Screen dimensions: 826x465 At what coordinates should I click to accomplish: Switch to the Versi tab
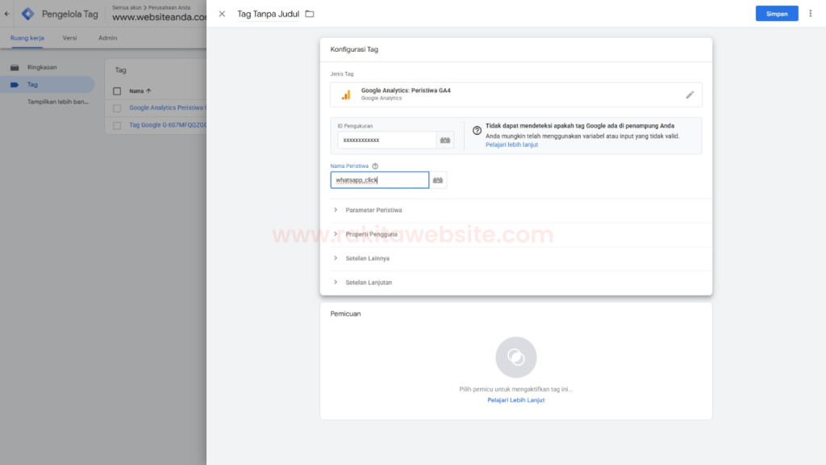(69, 38)
